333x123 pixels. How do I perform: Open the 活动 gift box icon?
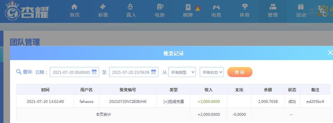(301, 7)
